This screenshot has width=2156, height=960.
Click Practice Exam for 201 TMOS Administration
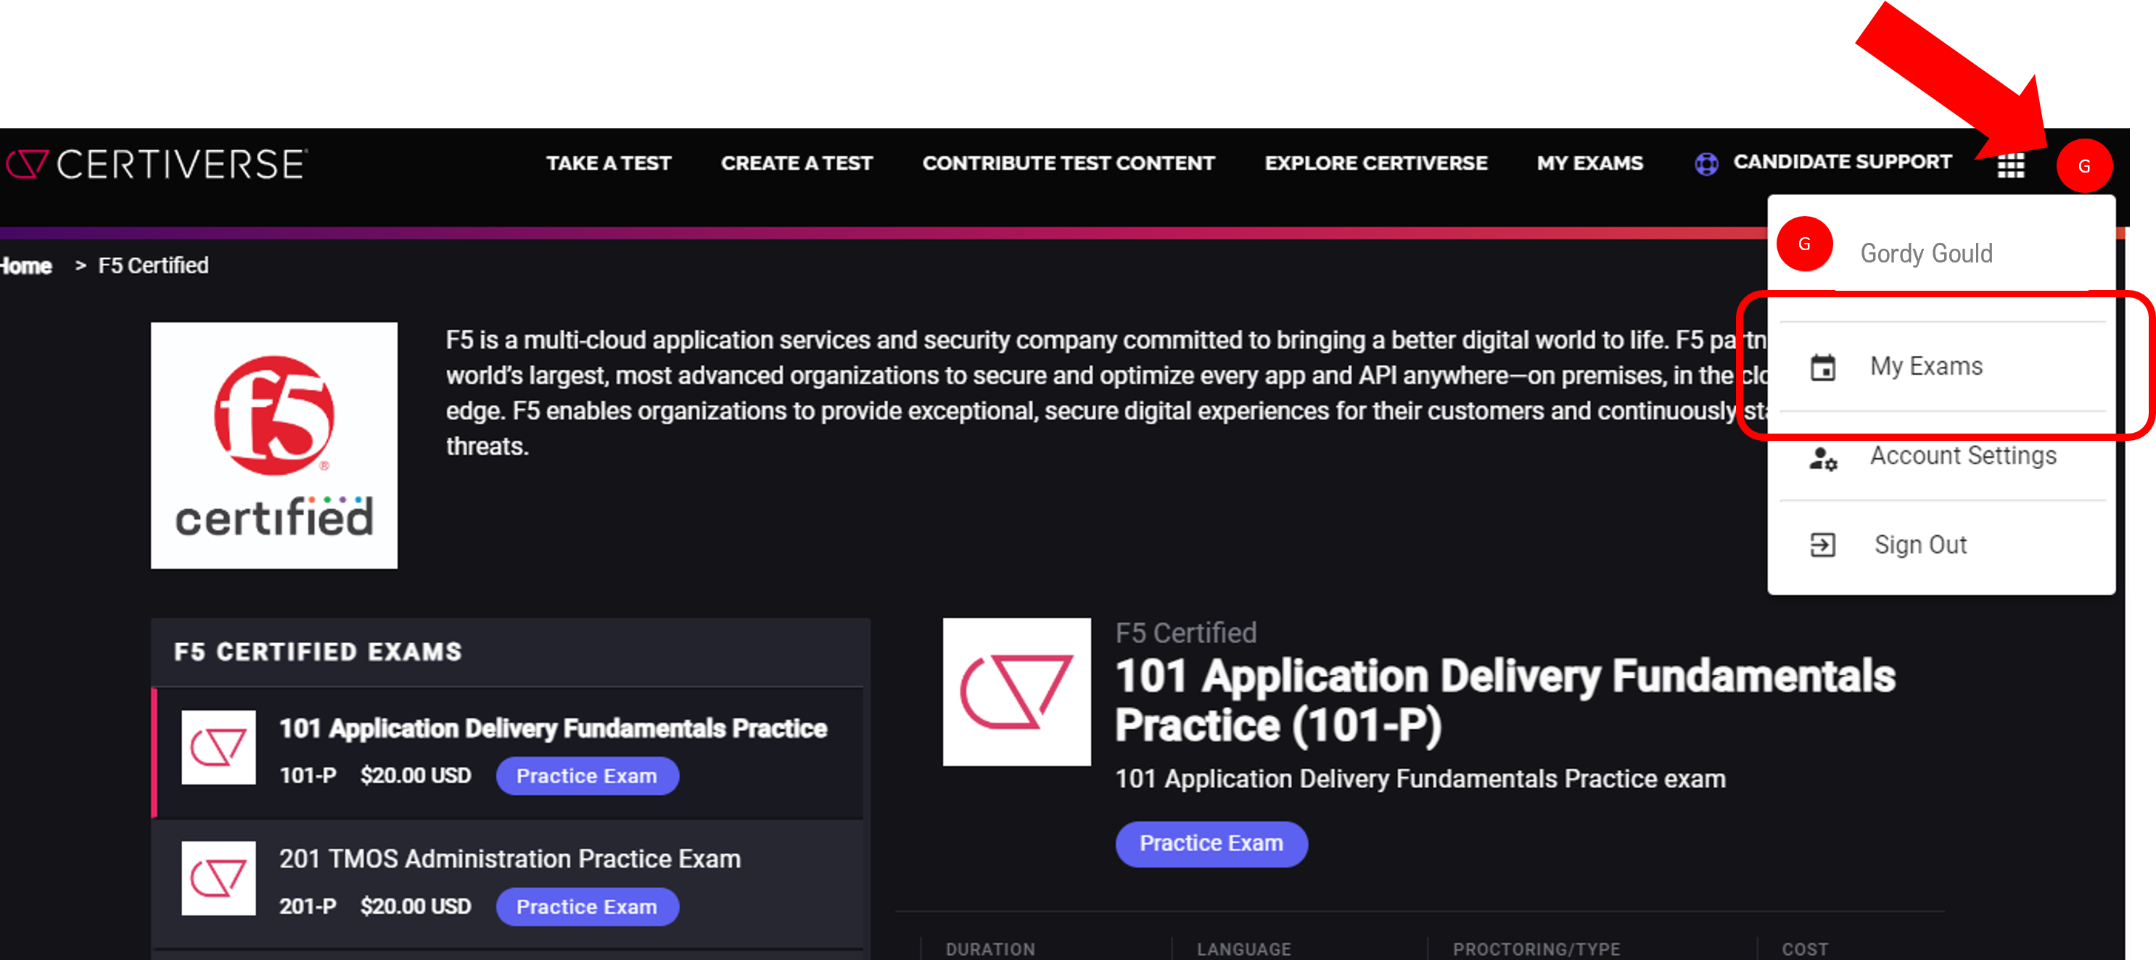click(588, 906)
